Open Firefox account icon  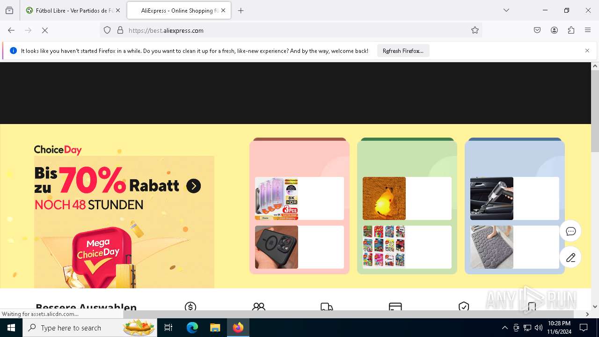tap(554, 30)
